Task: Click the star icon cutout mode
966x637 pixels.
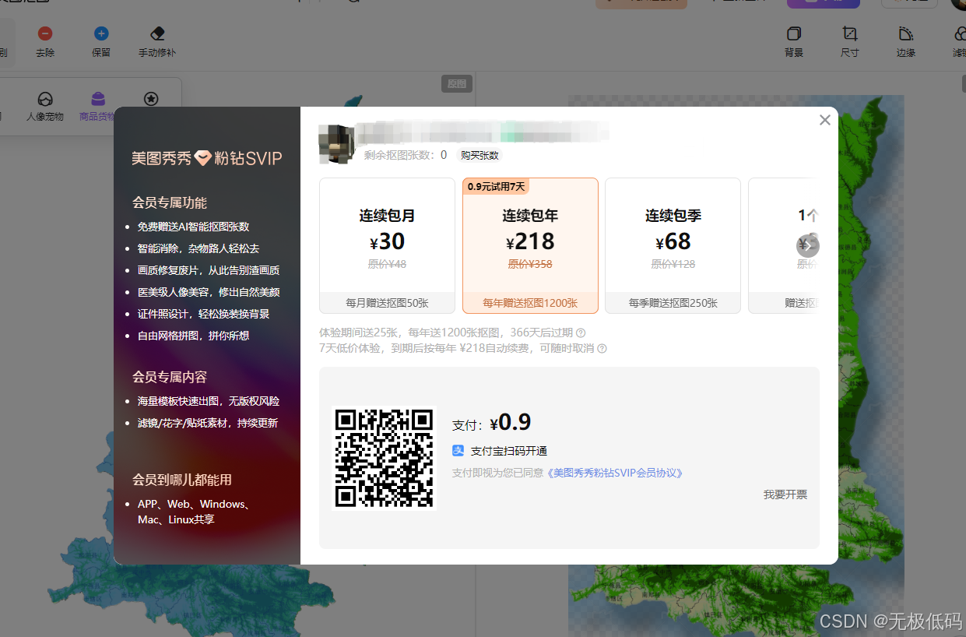Action: click(151, 99)
